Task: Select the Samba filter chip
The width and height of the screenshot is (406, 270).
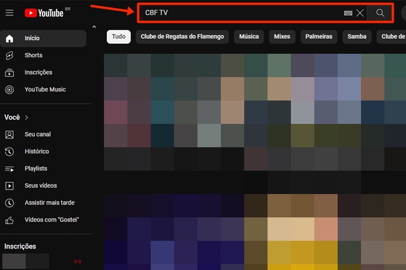Action: (x=357, y=36)
